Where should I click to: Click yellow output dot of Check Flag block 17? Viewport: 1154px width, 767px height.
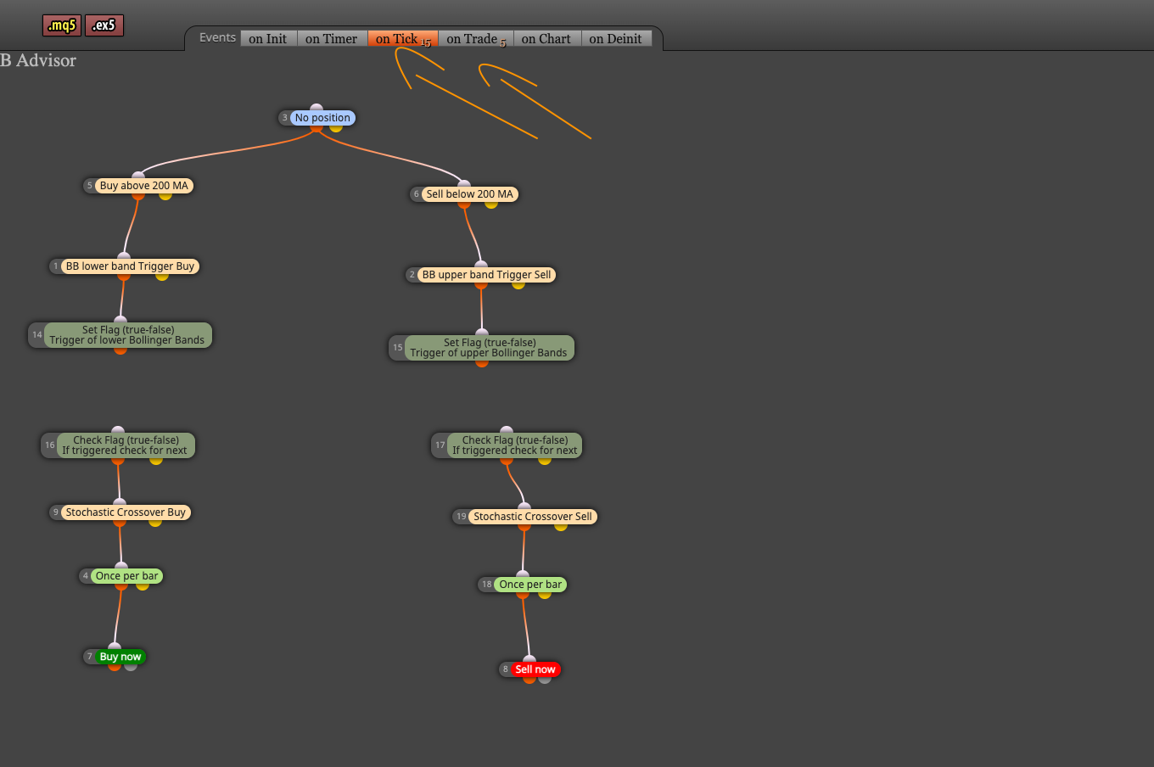(545, 460)
